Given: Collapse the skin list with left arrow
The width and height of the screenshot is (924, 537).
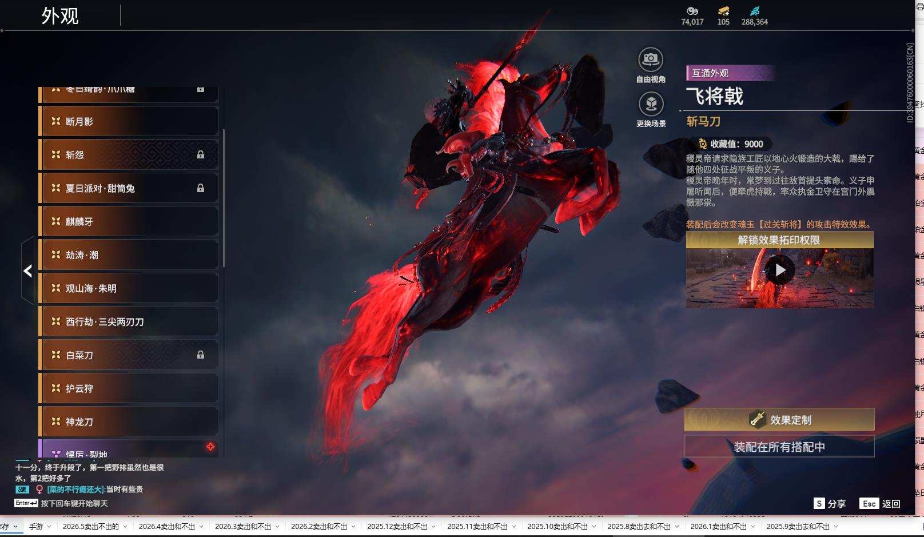Looking at the screenshot, I should [x=27, y=271].
